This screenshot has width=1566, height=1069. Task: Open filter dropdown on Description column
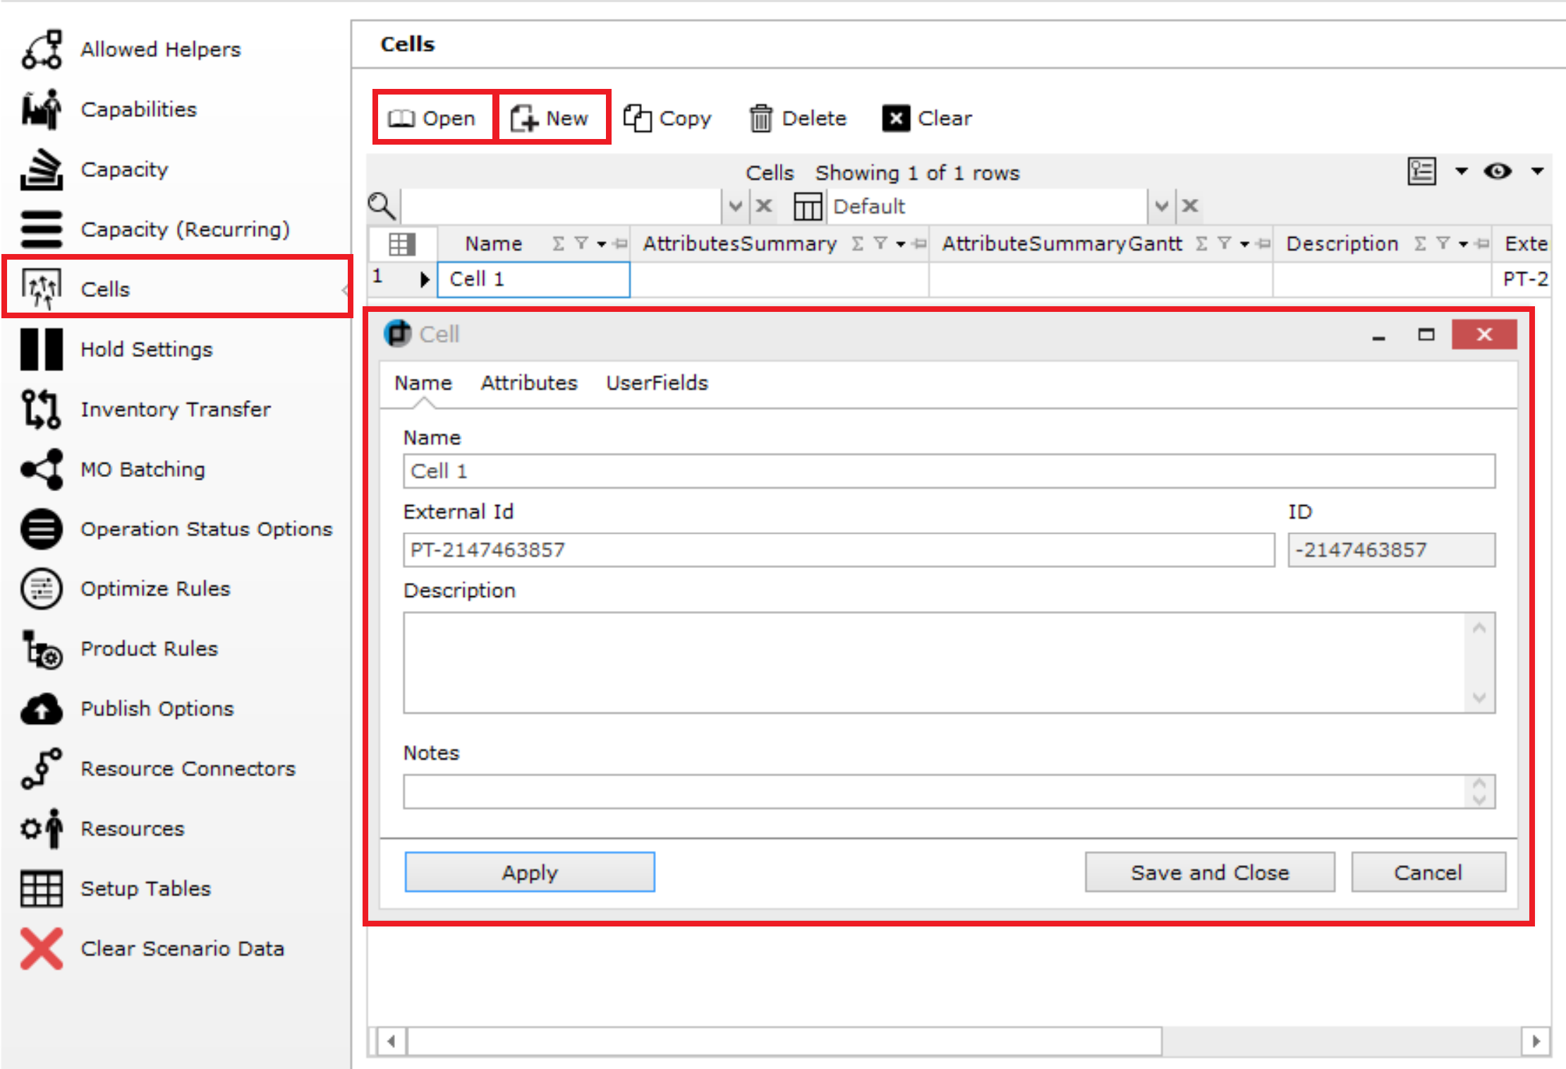click(x=1464, y=244)
